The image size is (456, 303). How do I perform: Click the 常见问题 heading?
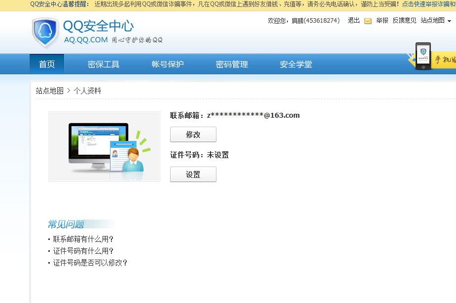coord(66,224)
